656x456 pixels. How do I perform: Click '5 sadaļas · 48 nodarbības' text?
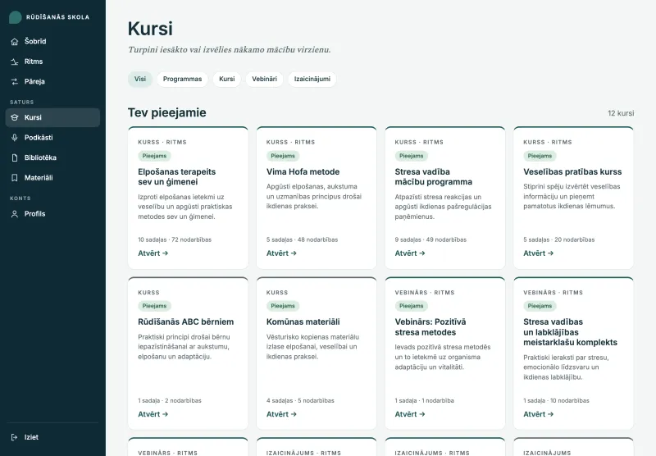click(x=302, y=239)
